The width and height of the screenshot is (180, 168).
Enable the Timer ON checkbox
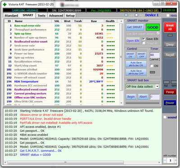[x=152, y=66]
